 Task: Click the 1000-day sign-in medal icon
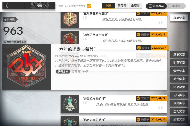tap(70, 122)
